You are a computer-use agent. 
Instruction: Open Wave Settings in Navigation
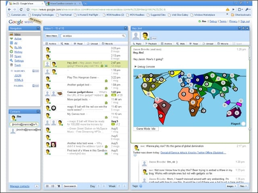(x=19, y=61)
